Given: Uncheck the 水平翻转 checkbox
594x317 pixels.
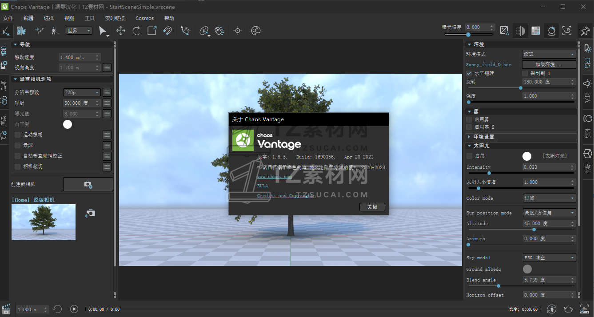Looking at the screenshot, I should coord(469,73).
